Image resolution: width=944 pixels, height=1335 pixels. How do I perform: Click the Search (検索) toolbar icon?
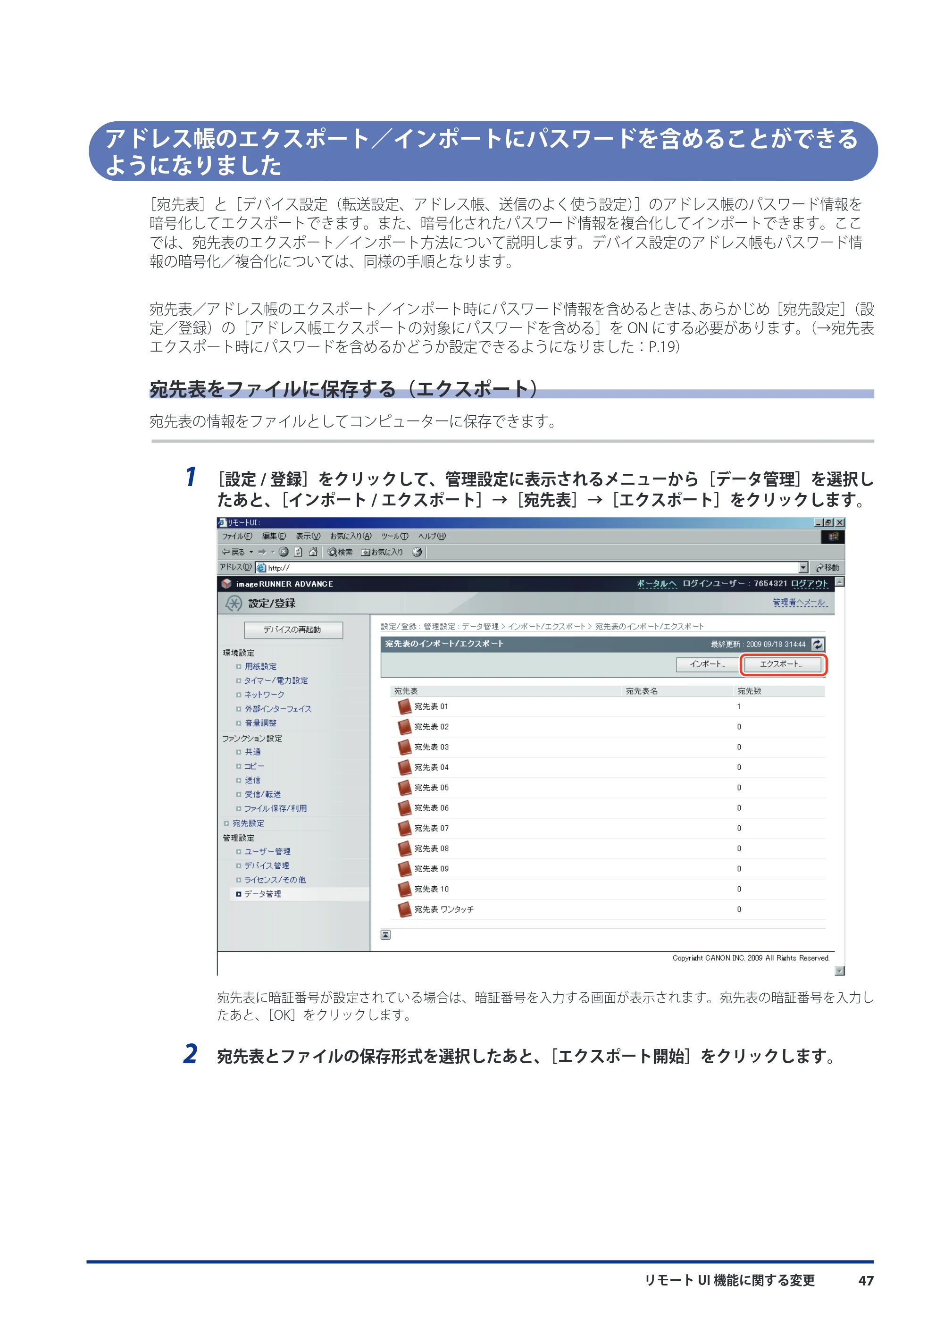click(x=340, y=552)
